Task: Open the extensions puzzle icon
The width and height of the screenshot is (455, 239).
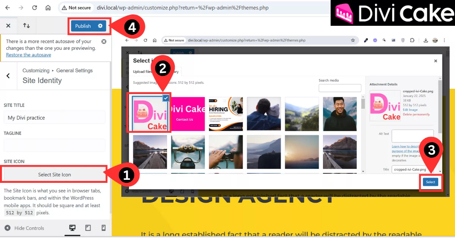Action: pos(412,40)
